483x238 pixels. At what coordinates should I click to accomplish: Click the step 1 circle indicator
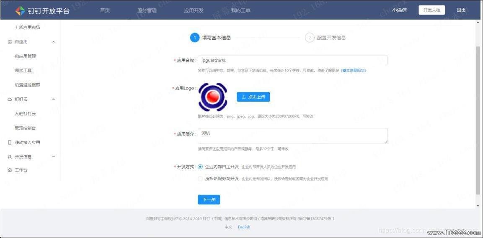tap(195, 38)
